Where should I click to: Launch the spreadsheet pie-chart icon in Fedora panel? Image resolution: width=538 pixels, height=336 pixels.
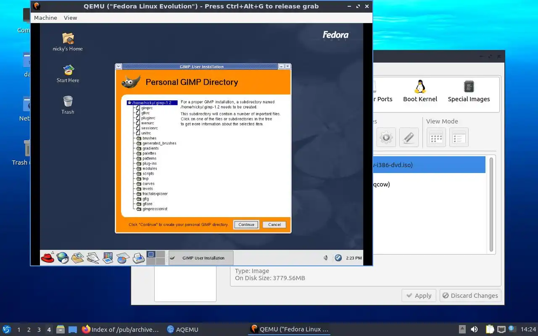(x=123, y=258)
